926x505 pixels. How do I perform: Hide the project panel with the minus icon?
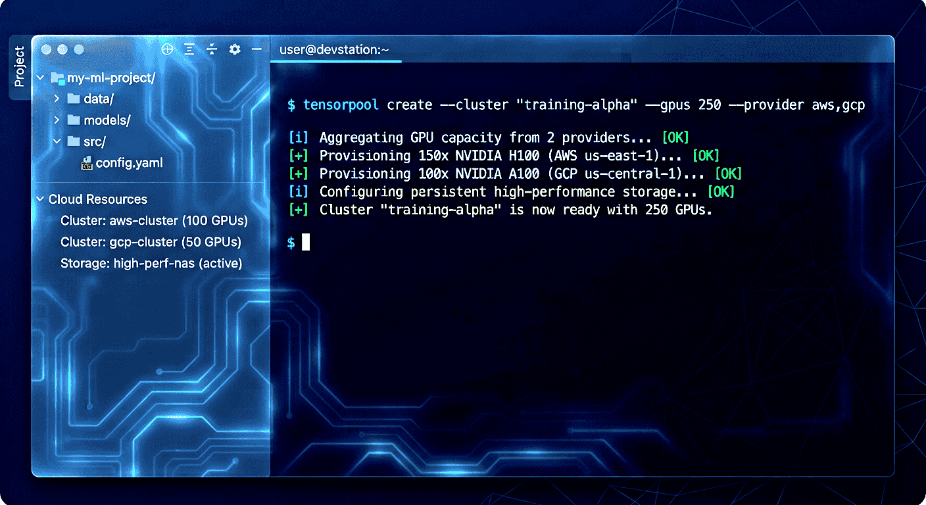[x=256, y=49]
